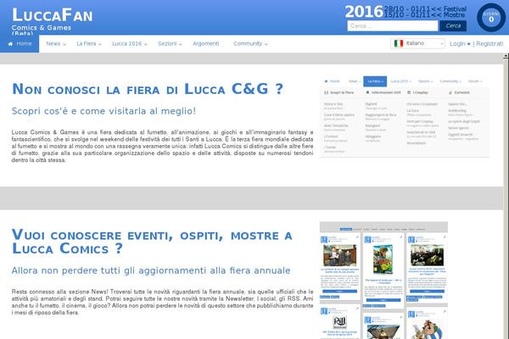Click 'Comics & Games' tagline under logo
The image size is (509, 339).
pyautogui.click(x=42, y=28)
